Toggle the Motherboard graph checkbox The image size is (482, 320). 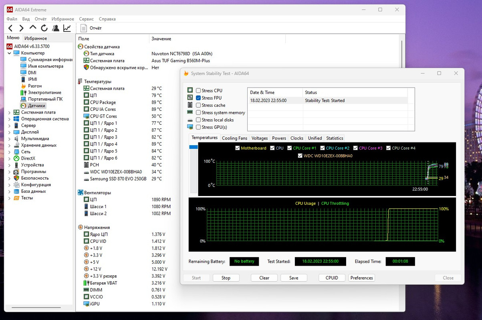(238, 148)
